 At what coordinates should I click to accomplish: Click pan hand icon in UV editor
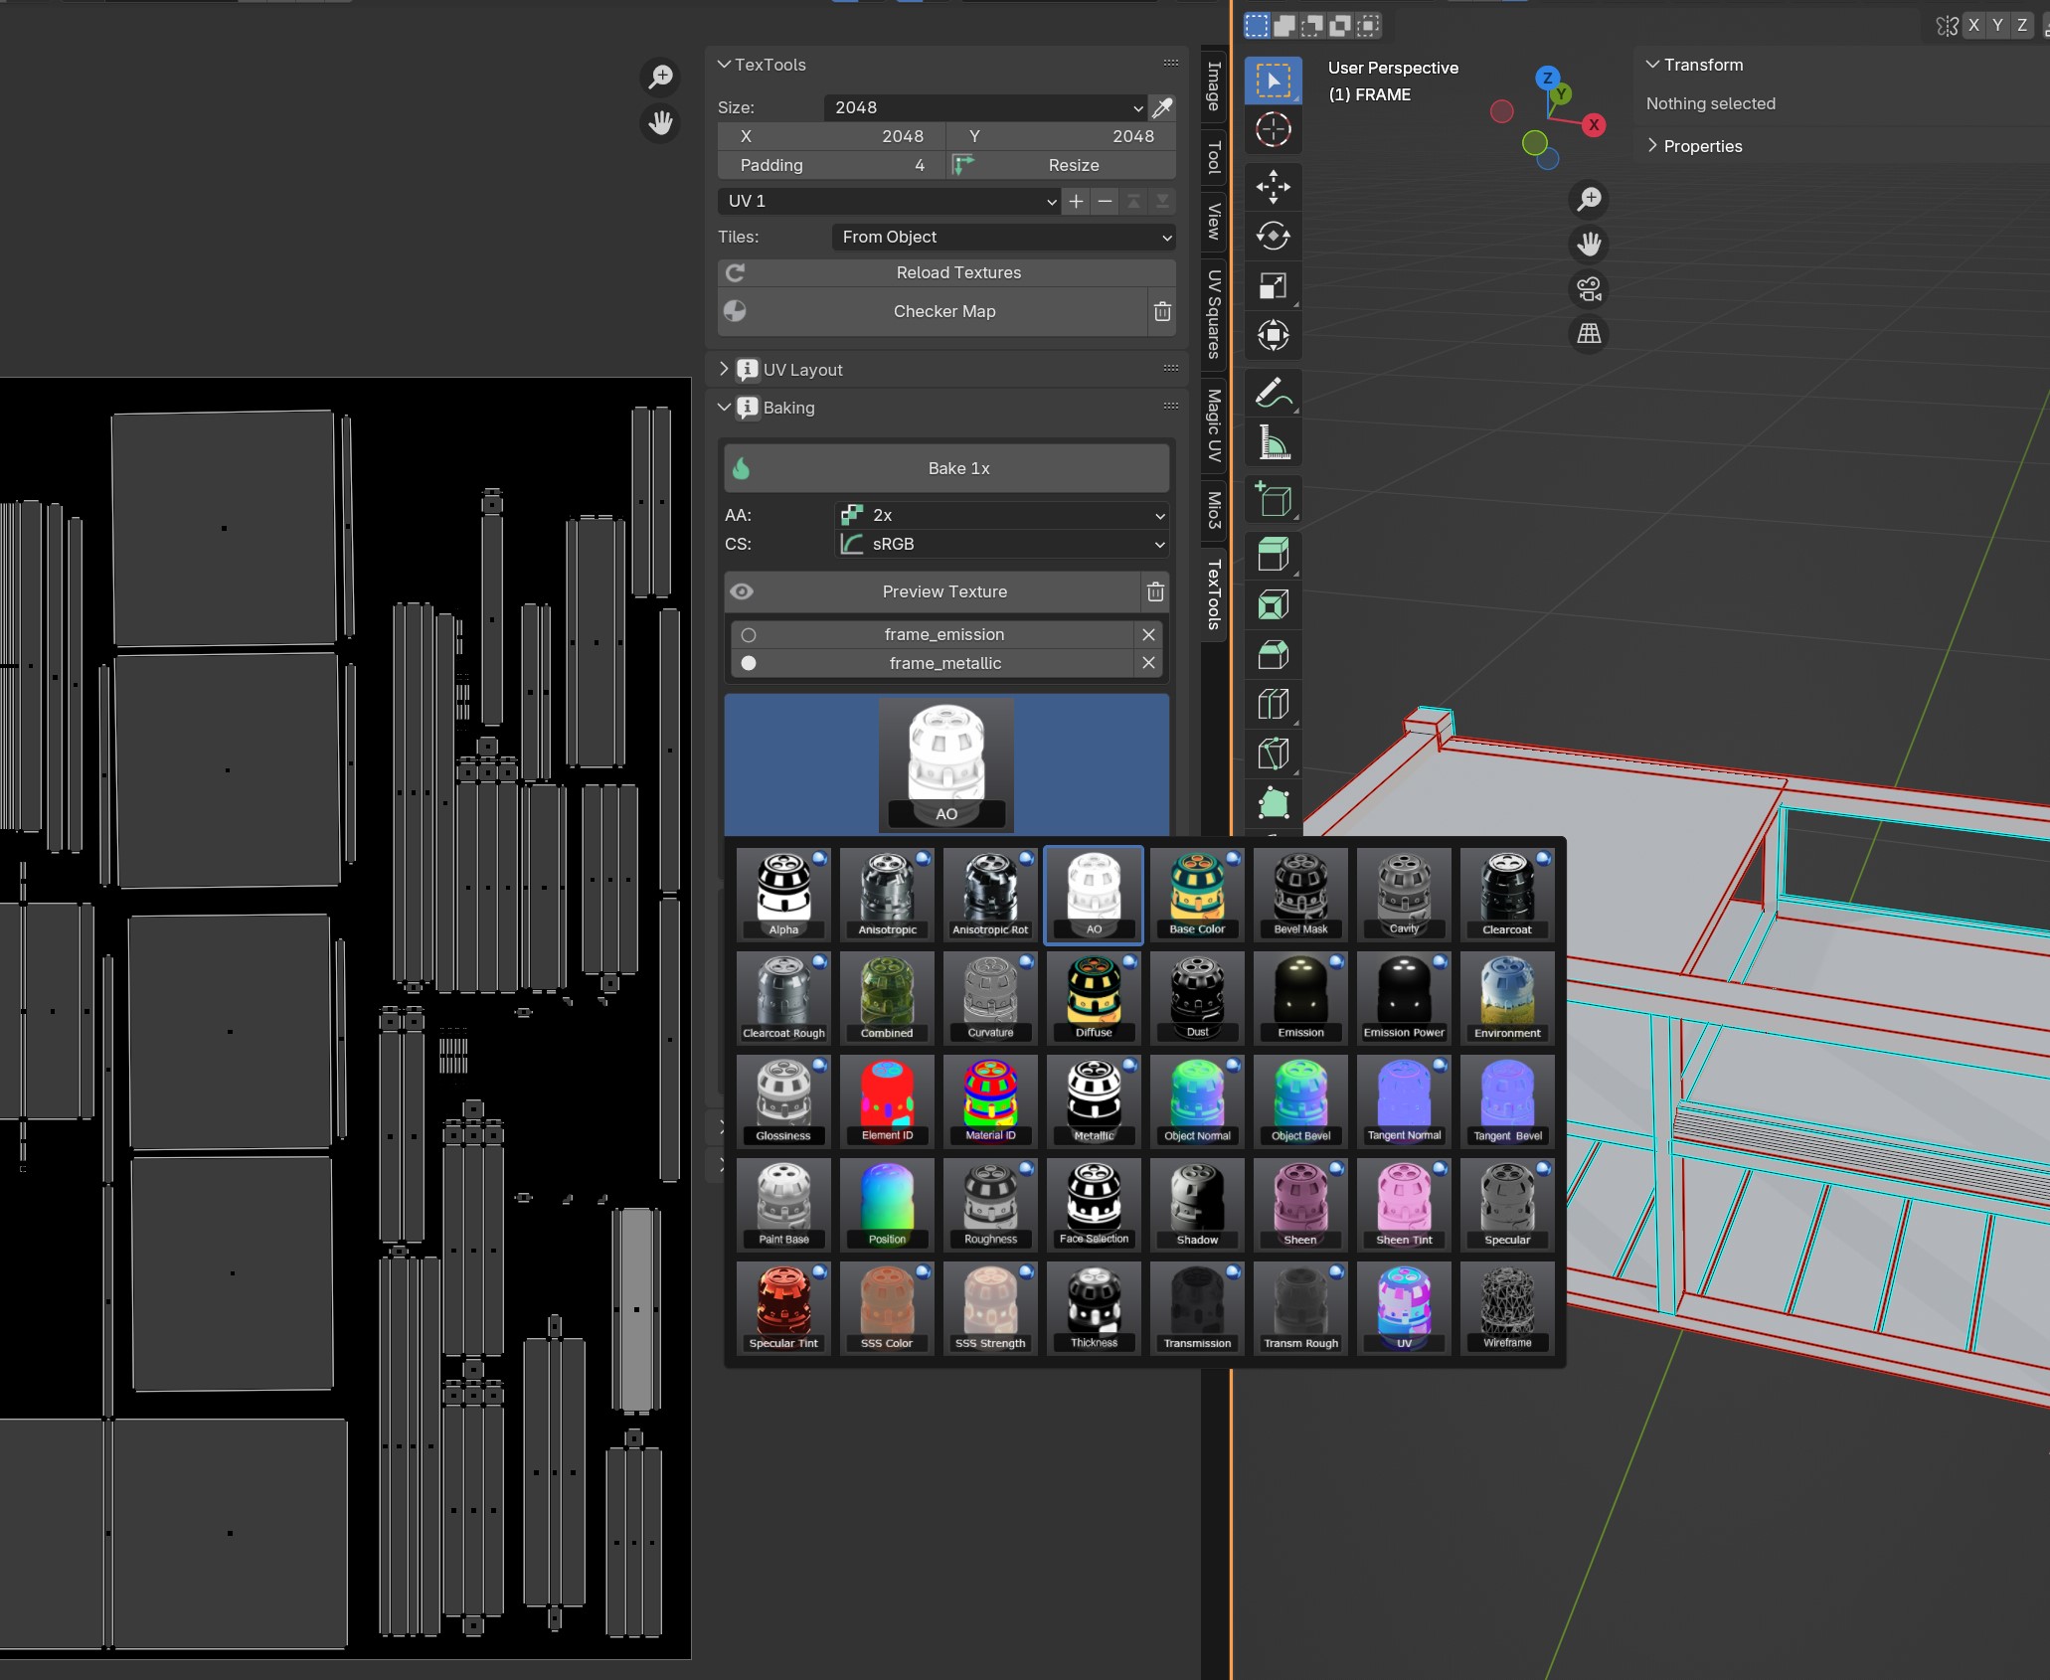point(660,123)
